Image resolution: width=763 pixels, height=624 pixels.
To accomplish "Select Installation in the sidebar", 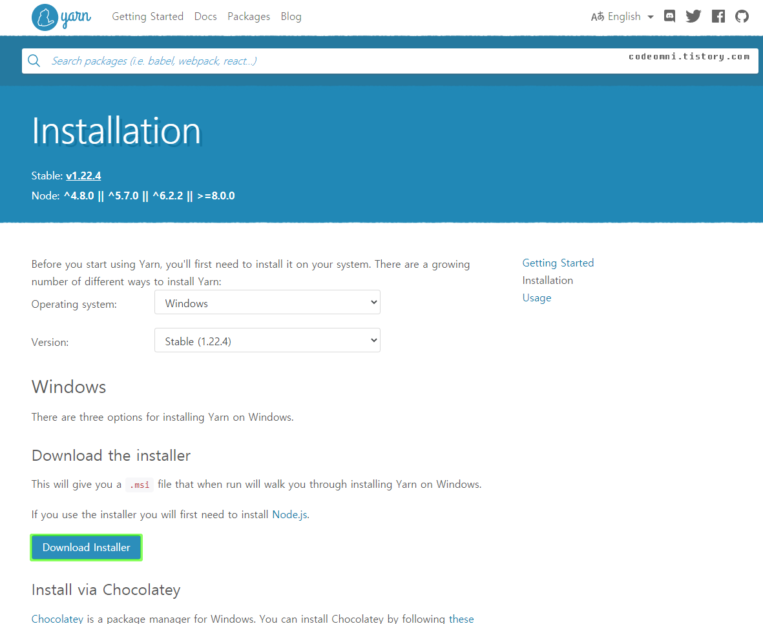I will tap(547, 281).
